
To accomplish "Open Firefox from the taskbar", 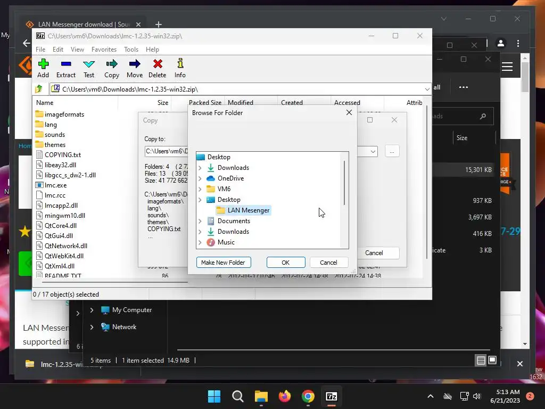I will [x=285, y=396].
